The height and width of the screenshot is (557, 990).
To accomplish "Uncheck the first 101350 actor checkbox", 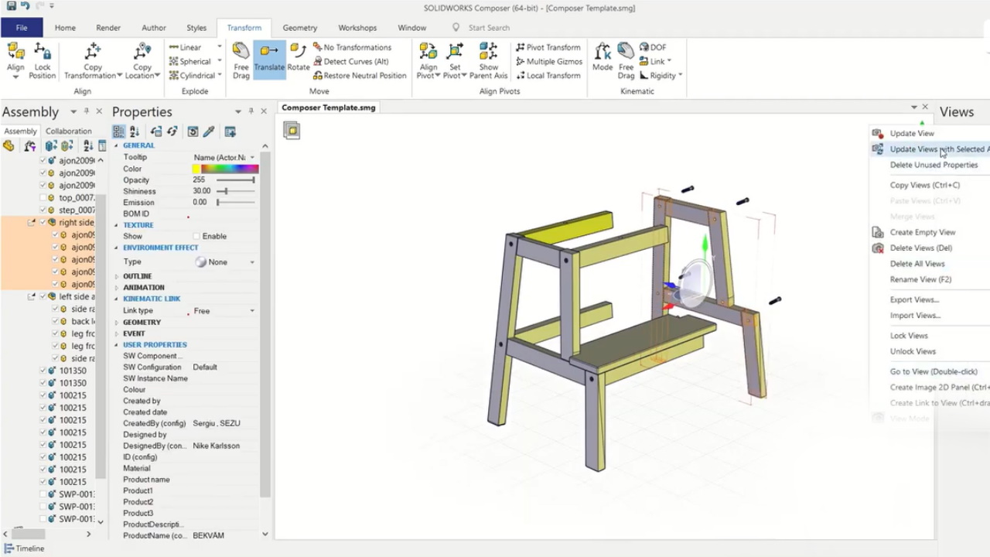I will pos(43,371).
